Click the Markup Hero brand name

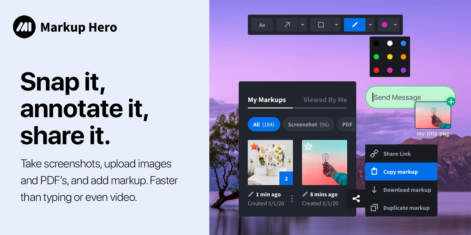pyautogui.click(x=79, y=27)
